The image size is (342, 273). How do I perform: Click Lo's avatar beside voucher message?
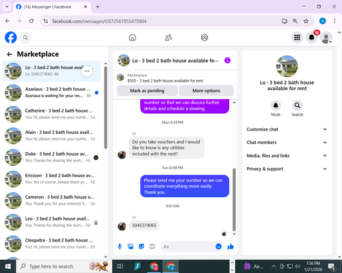point(122,155)
